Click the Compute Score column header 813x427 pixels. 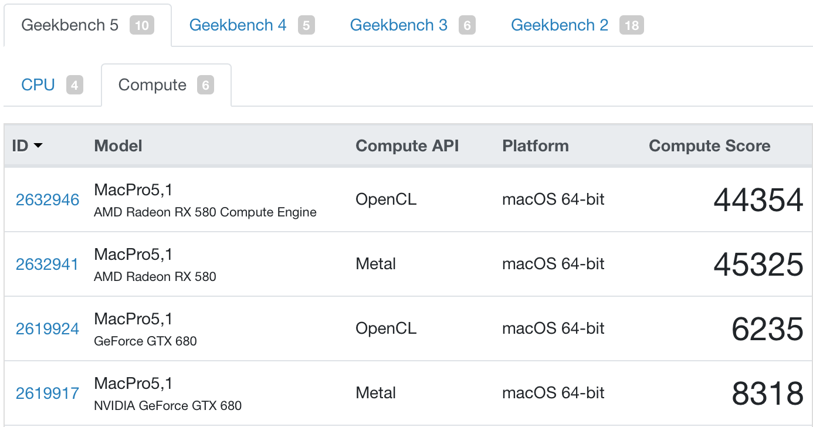point(710,145)
